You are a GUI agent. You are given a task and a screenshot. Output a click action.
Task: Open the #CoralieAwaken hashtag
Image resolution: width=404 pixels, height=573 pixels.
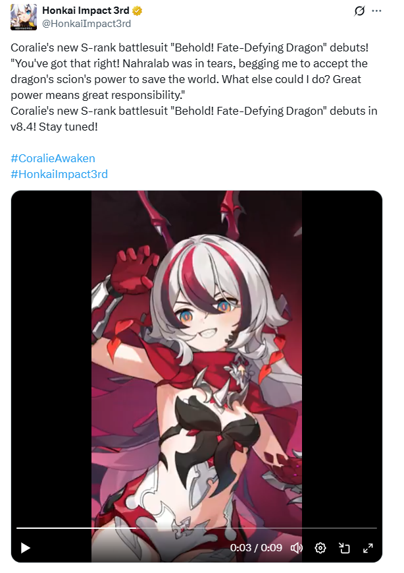pos(53,158)
